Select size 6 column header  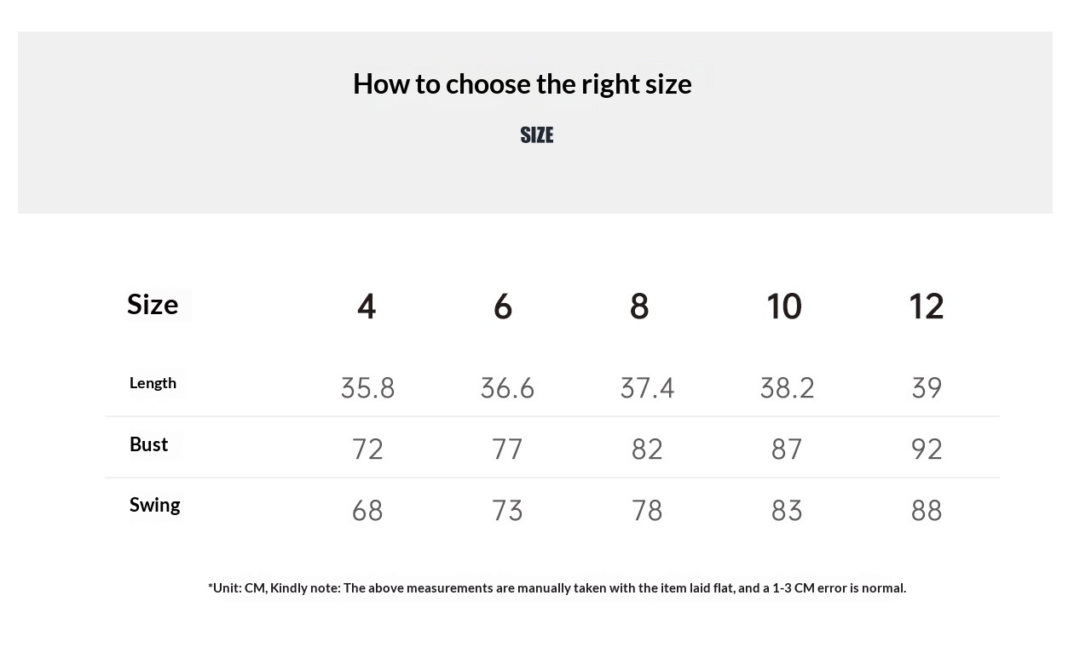click(x=503, y=306)
